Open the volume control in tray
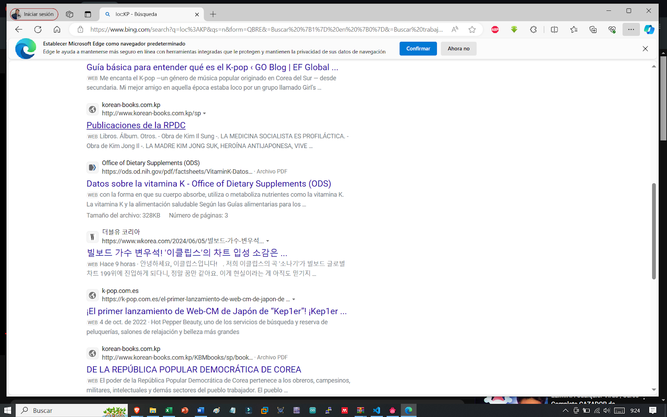The width and height of the screenshot is (667, 417). [607, 410]
